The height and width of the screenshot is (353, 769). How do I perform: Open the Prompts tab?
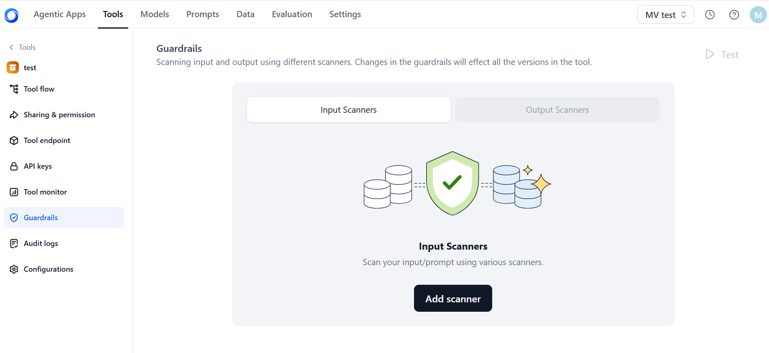203,14
